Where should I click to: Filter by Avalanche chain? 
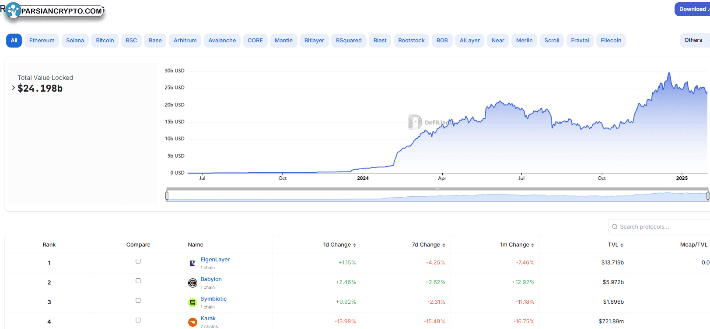(222, 41)
